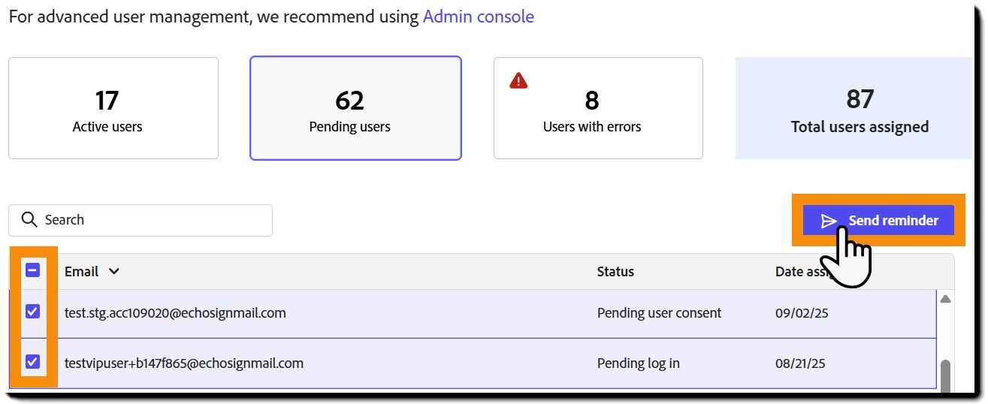Click the Status column header
Image resolution: width=988 pixels, height=404 pixels.
click(615, 272)
